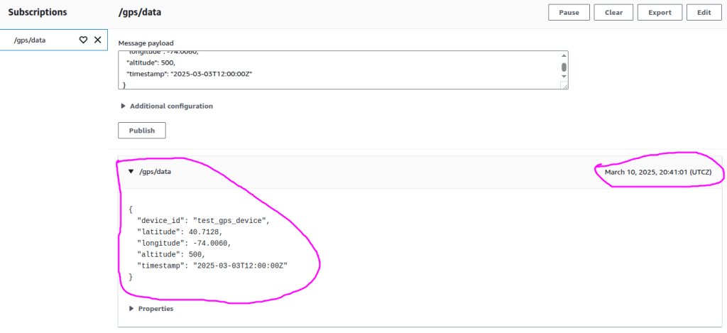Viewport: 727px width, 333px height.
Task: Click the payload scrollbar up arrow
Action: (564, 55)
